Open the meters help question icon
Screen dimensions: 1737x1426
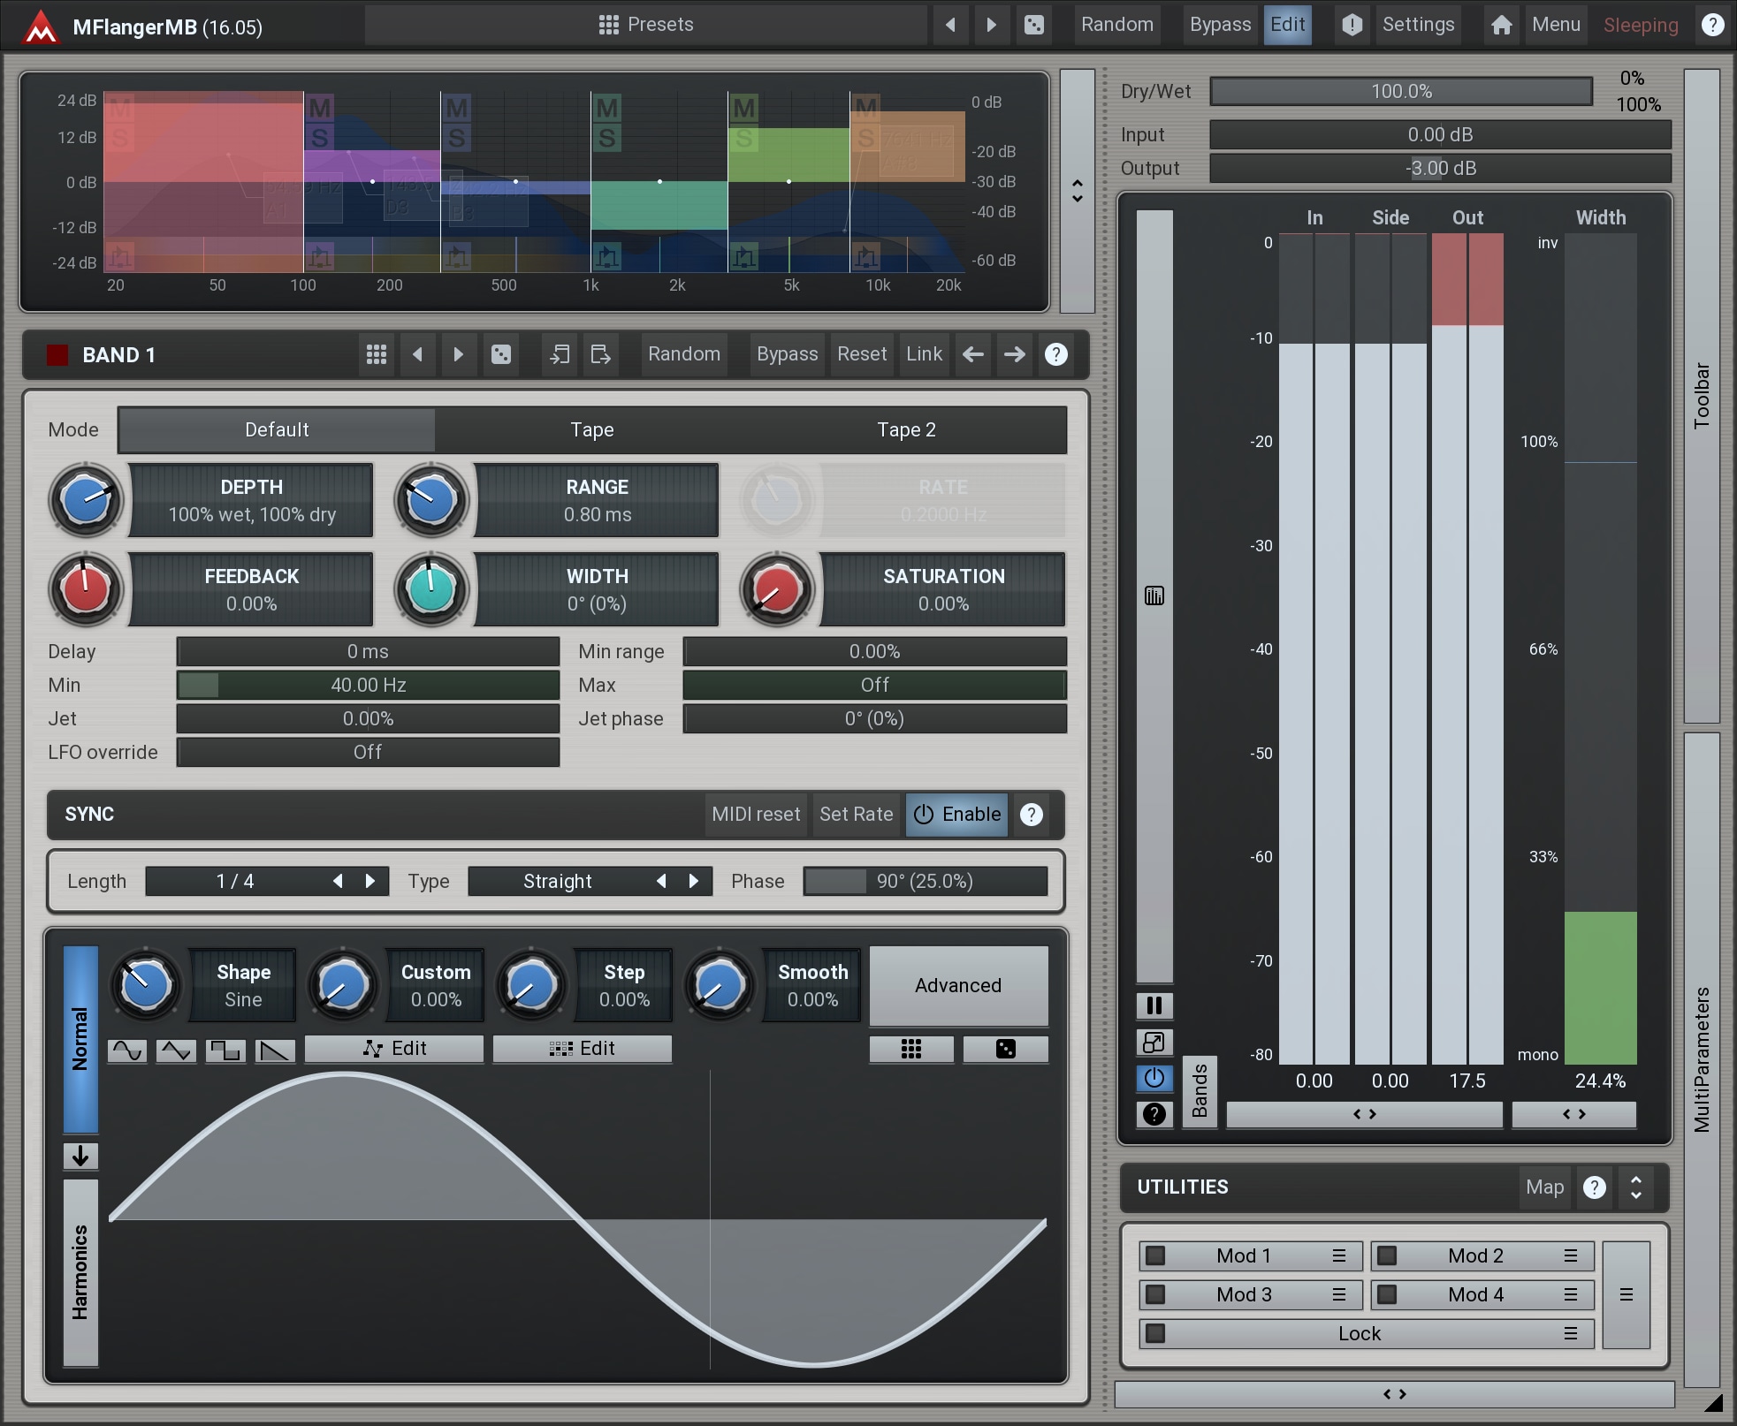click(x=1154, y=1114)
